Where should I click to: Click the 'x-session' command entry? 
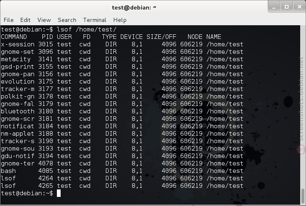click(x=17, y=44)
